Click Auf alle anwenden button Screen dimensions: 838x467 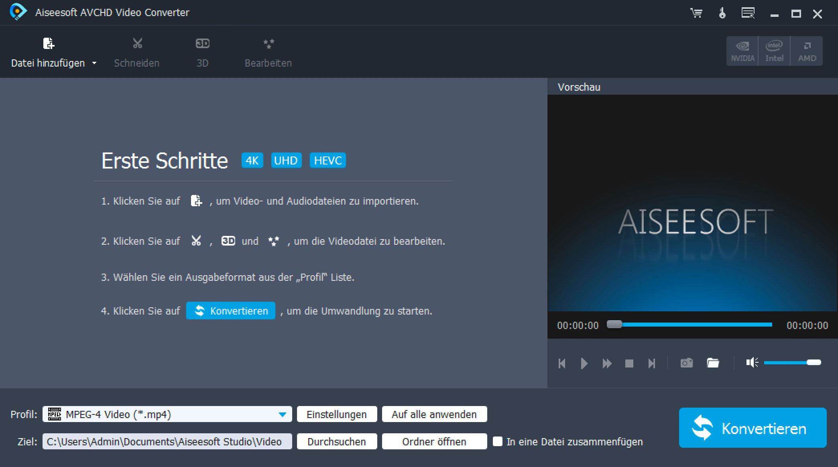pos(434,414)
